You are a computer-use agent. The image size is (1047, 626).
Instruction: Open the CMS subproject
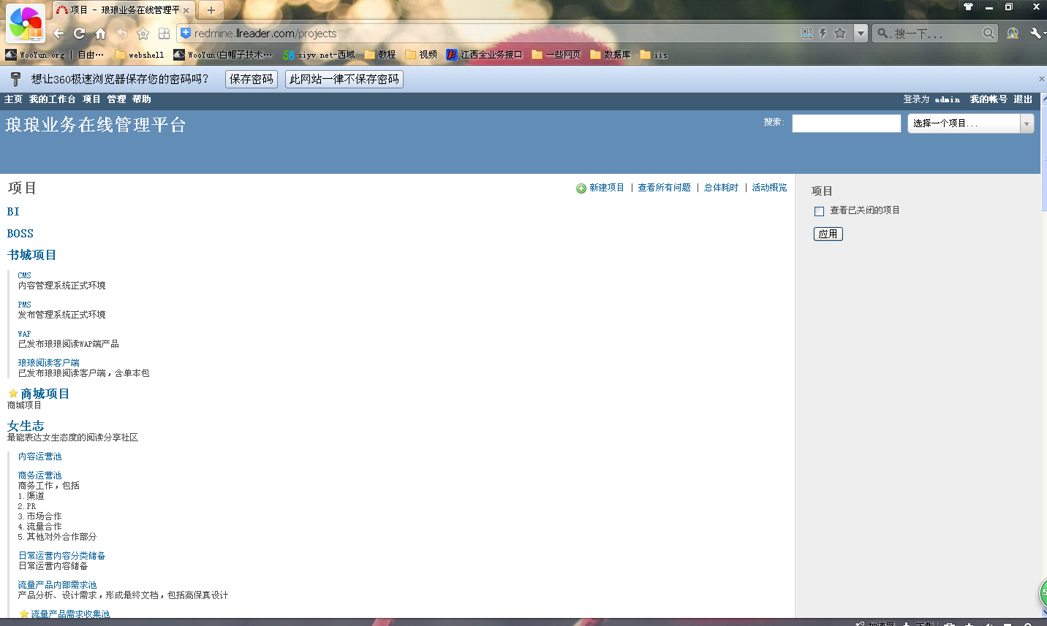pyautogui.click(x=25, y=275)
